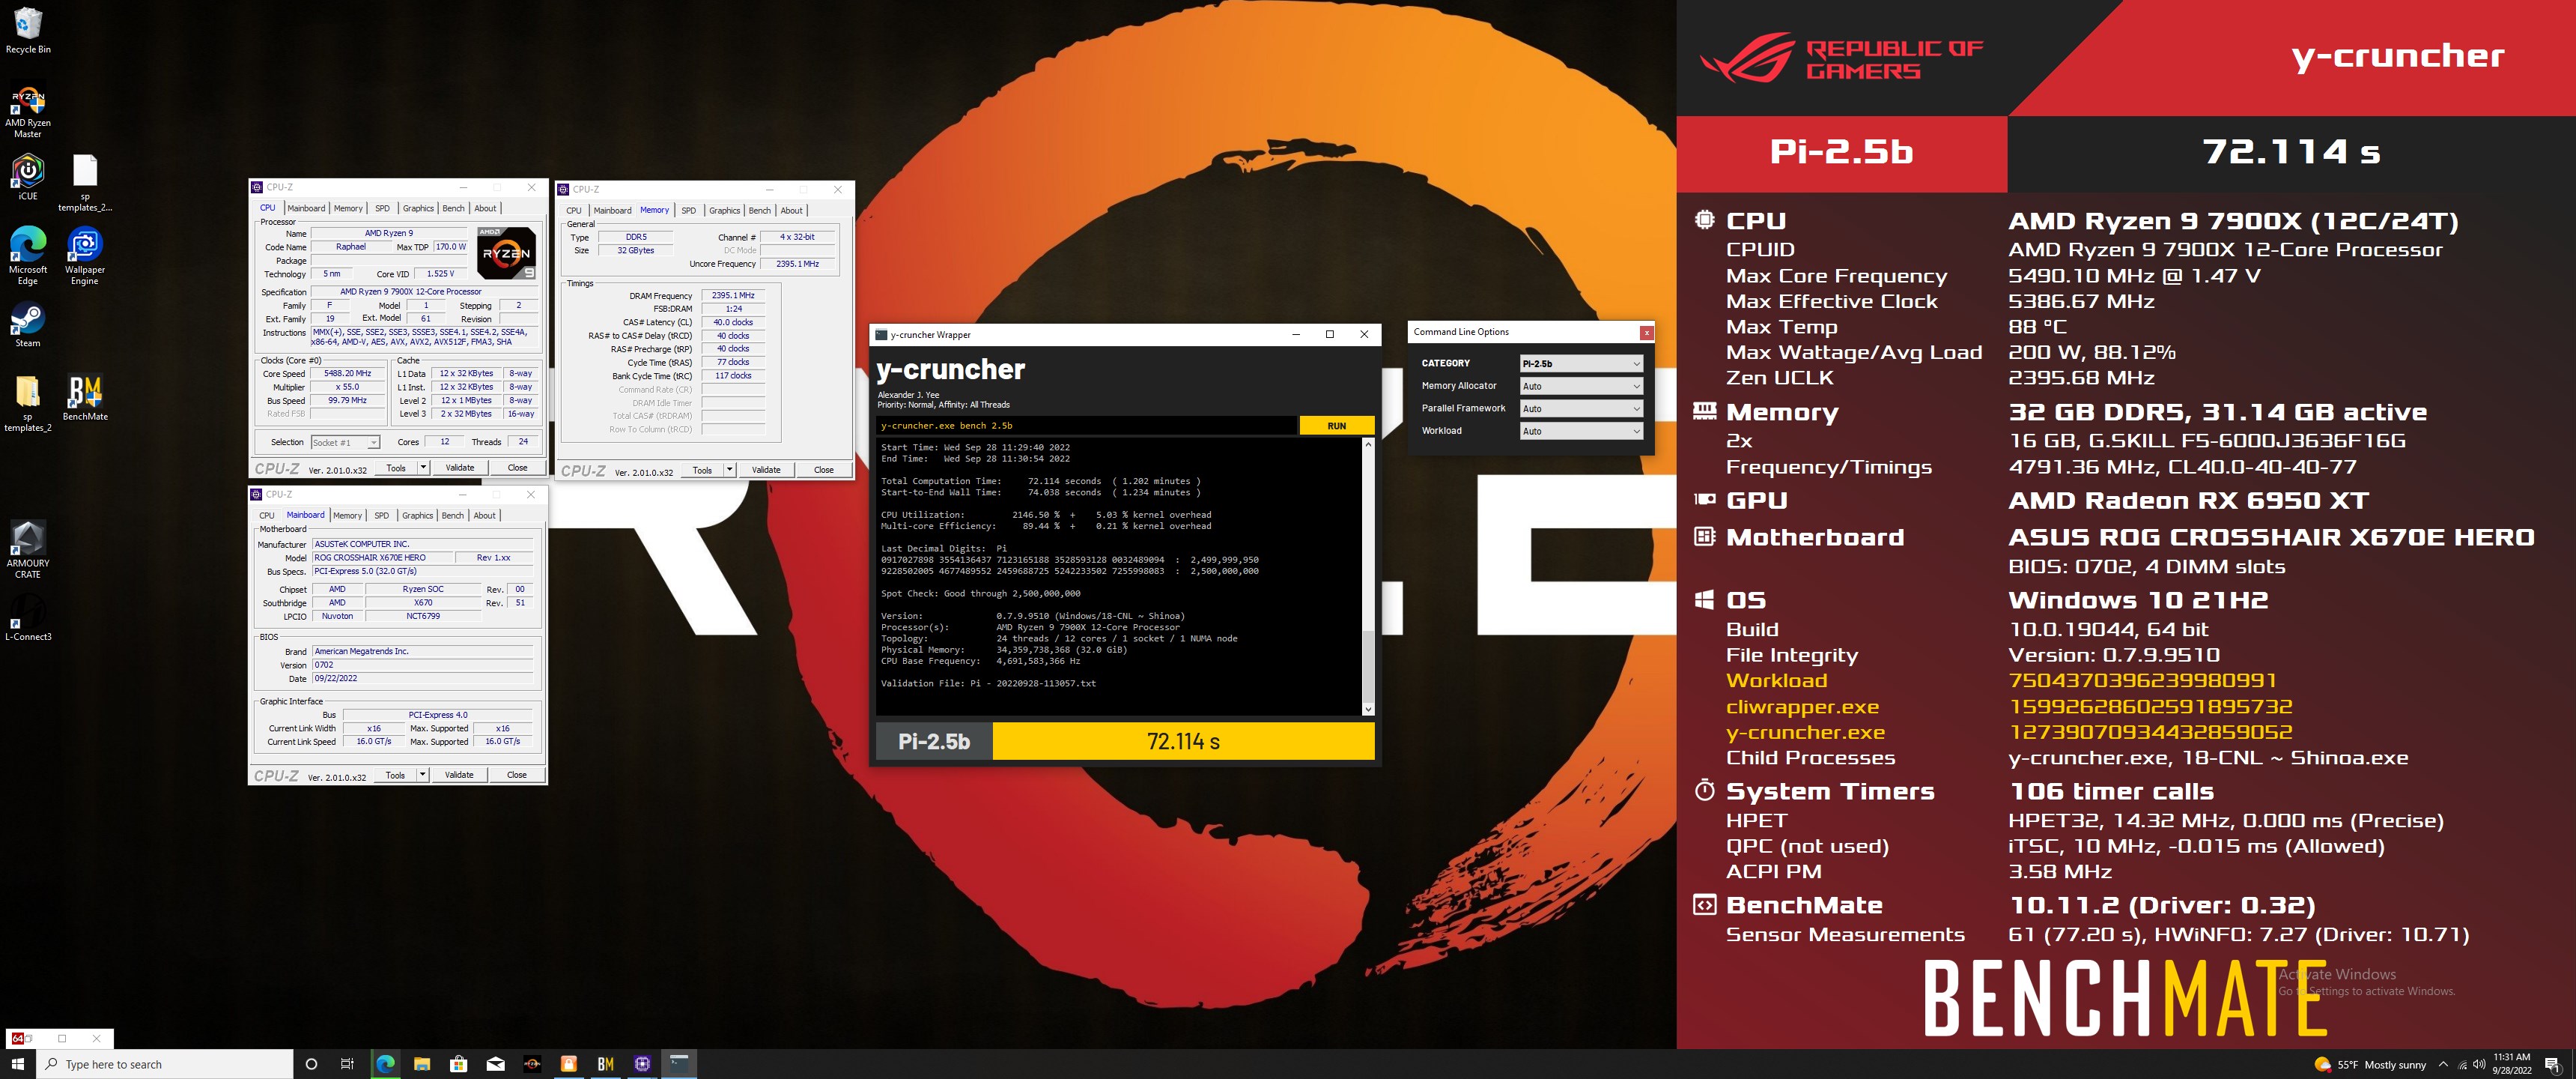Click Validate in the CPU-Z memory window
The width and height of the screenshot is (2576, 1079).
tap(766, 469)
